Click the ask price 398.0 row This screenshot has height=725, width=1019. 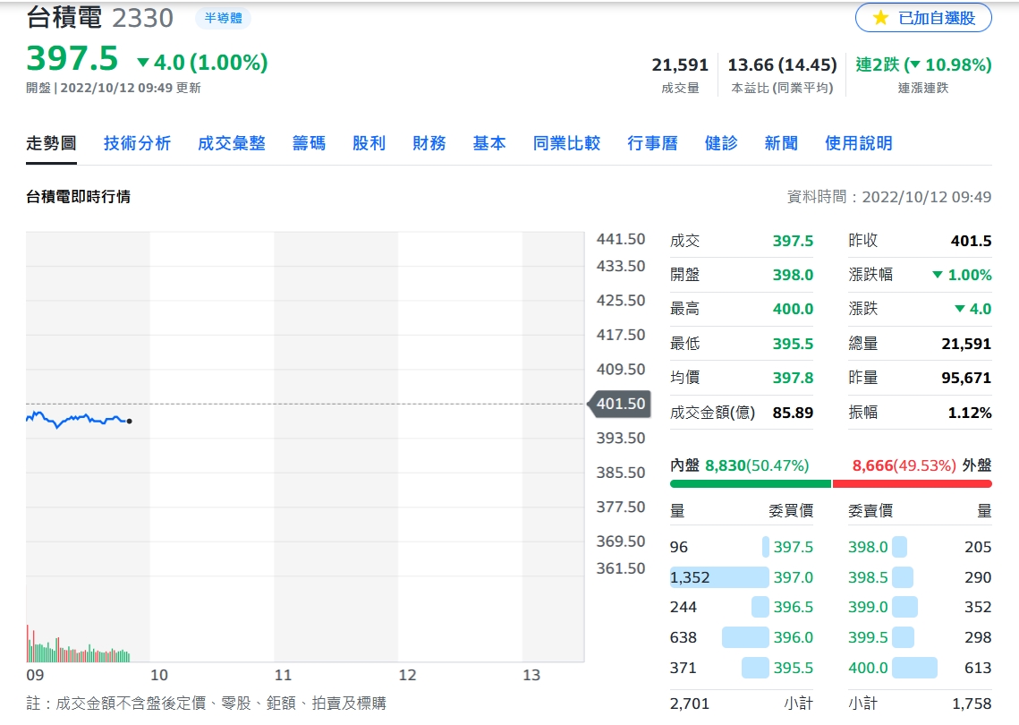point(920,547)
